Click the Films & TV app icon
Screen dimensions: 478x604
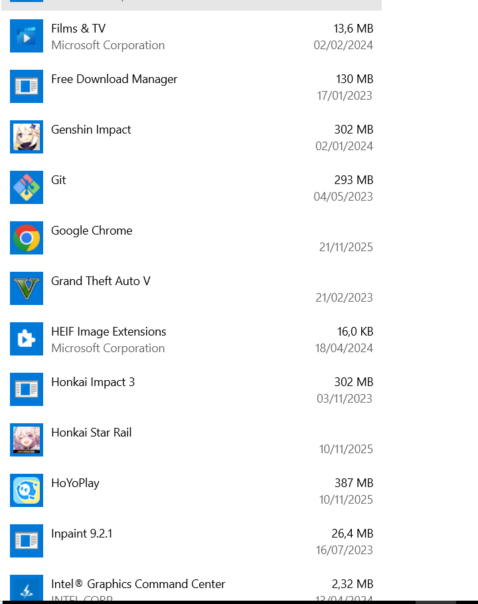point(27,36)
